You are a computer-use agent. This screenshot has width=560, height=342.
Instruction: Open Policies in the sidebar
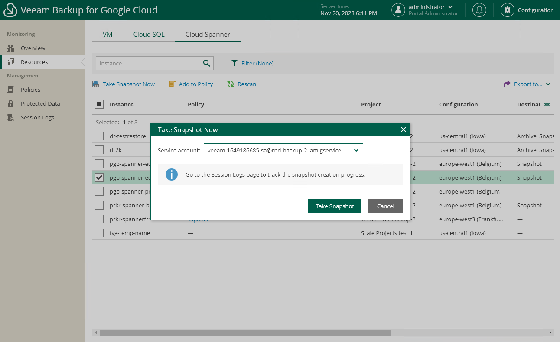coord(30,90)
